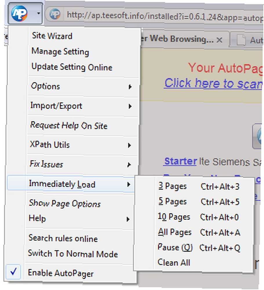Open the Fix Issues submenu

tap(82, 164)
